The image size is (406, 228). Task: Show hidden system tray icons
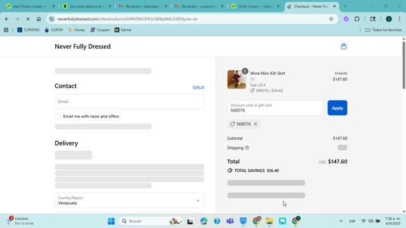tap(341, 221)
